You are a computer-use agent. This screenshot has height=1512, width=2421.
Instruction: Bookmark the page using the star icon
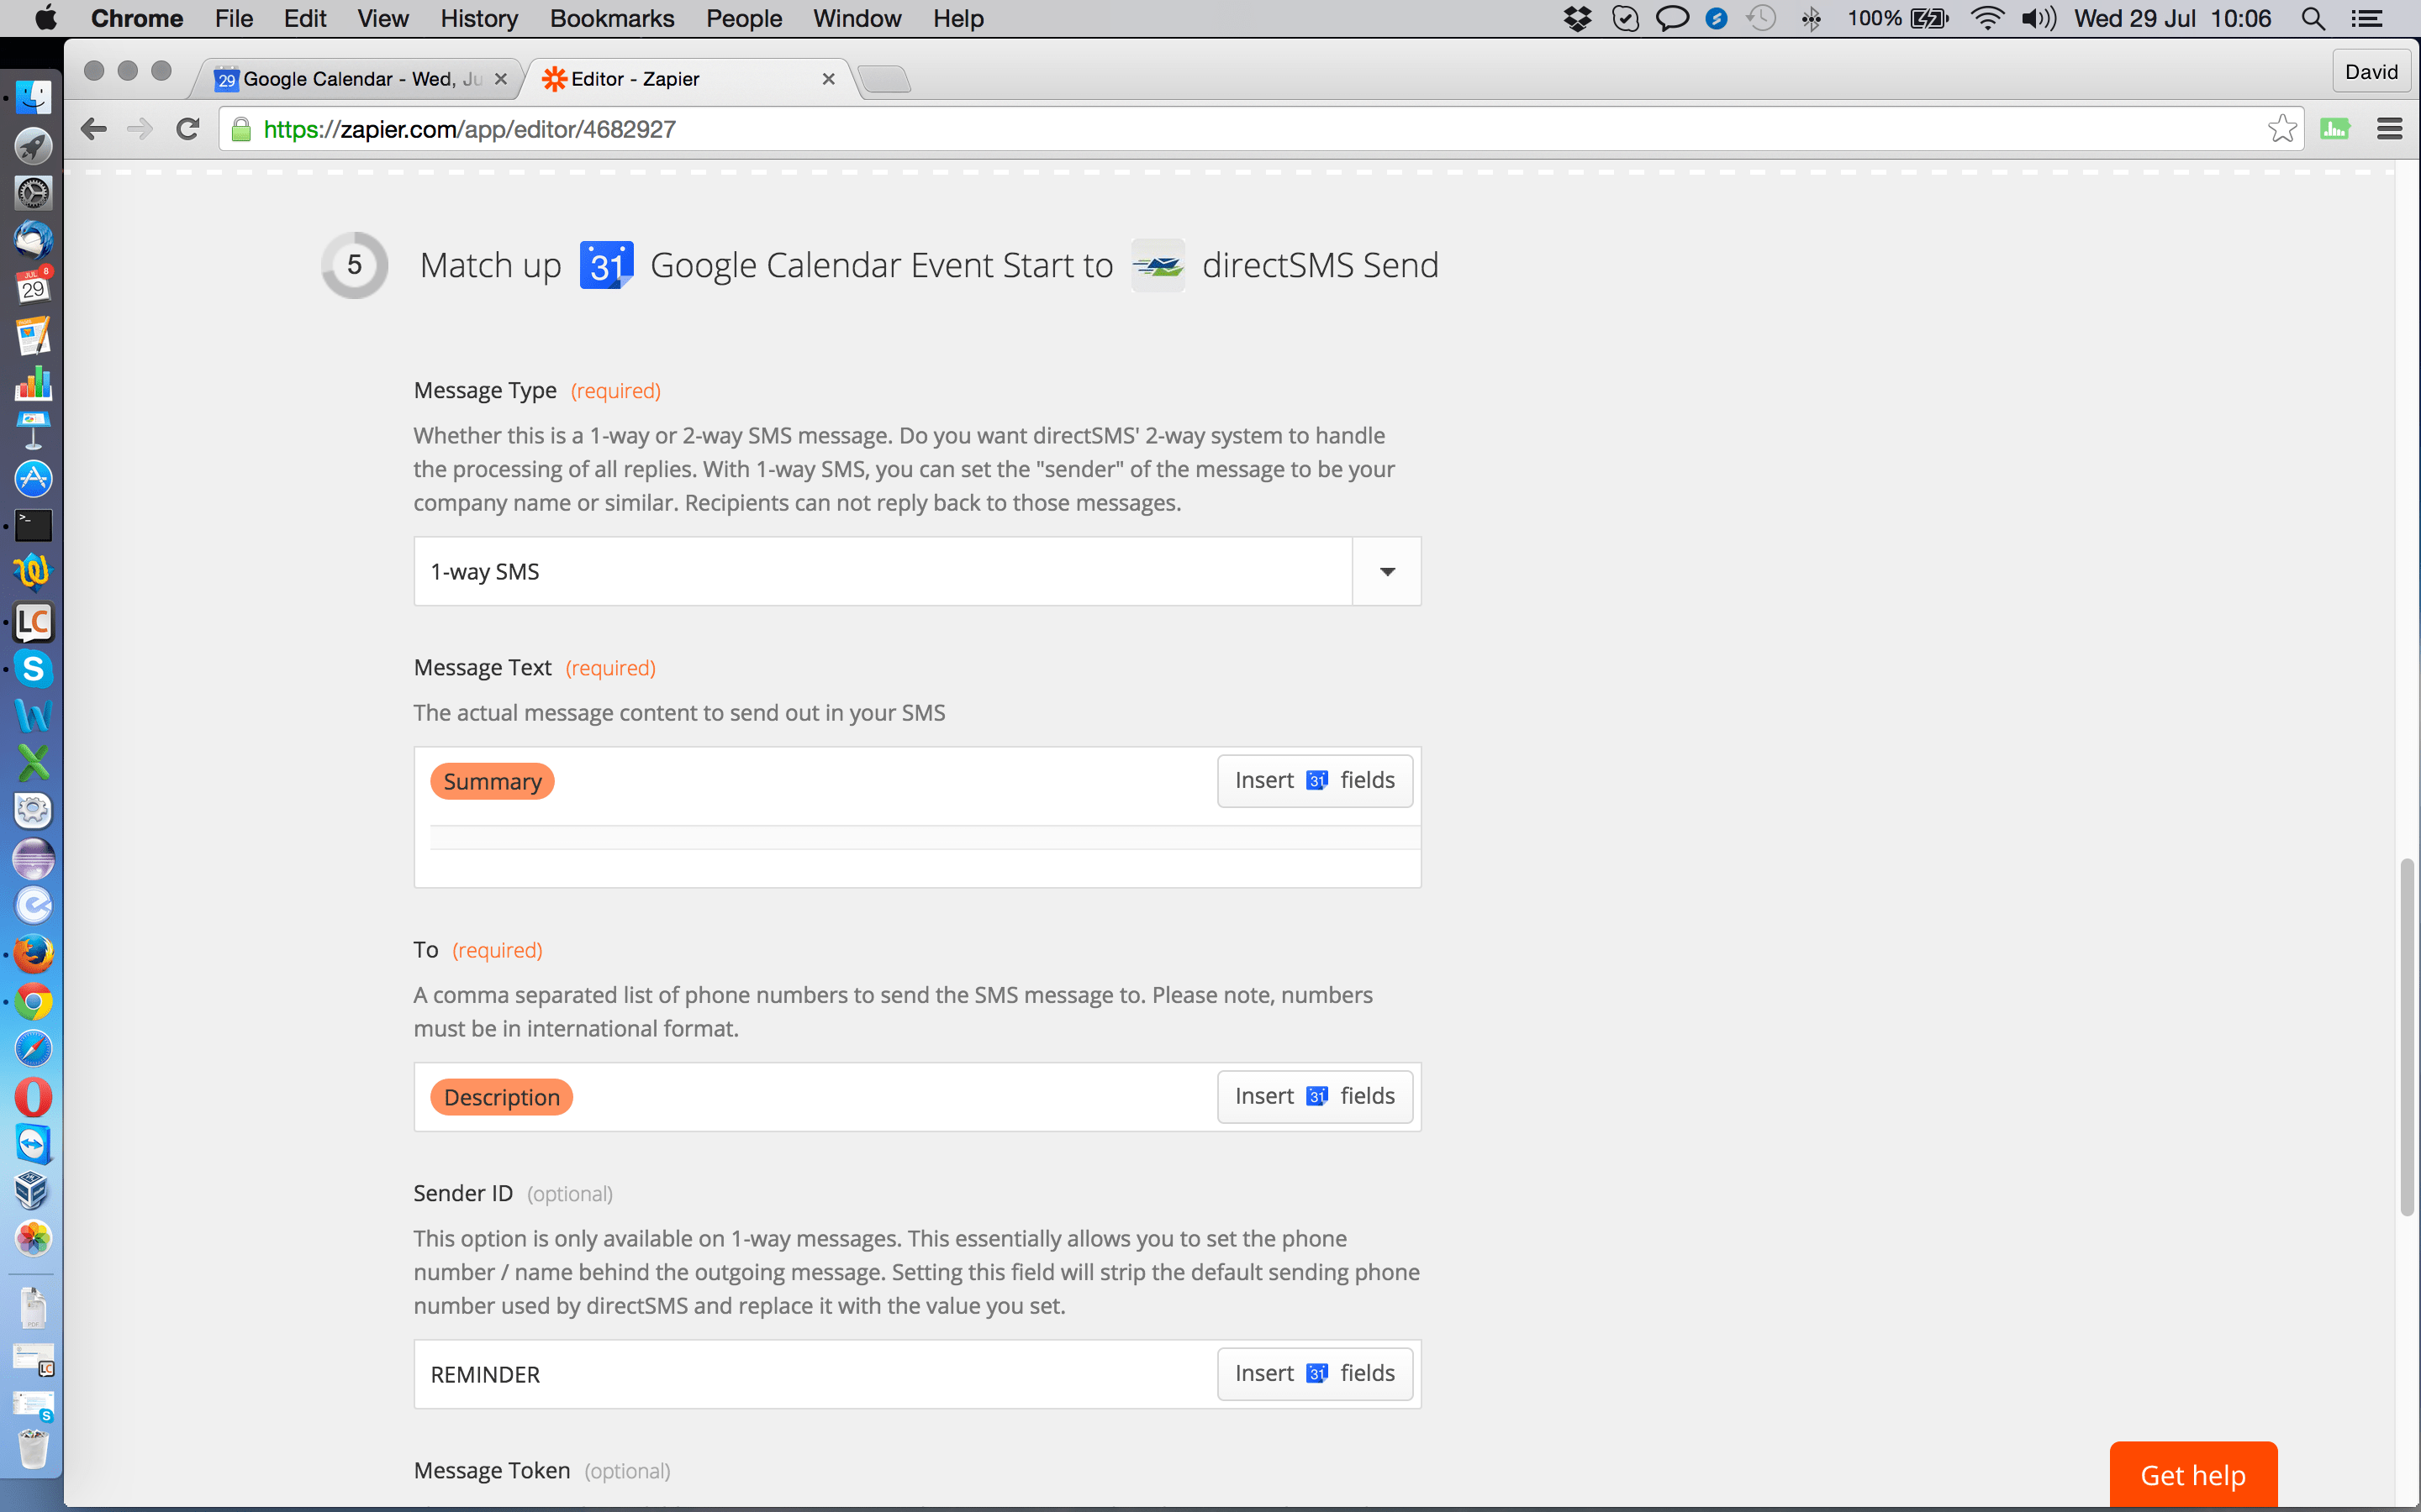pyautogui.click(x=2282, y=128)
